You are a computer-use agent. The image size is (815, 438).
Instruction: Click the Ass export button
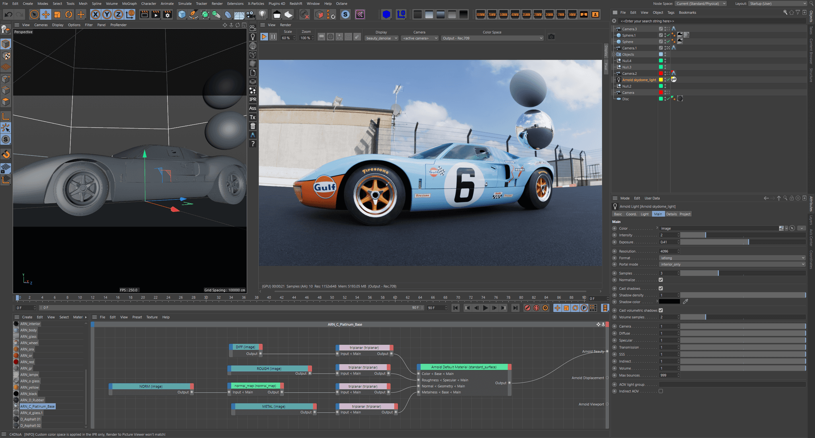click(x=252, y=108)
